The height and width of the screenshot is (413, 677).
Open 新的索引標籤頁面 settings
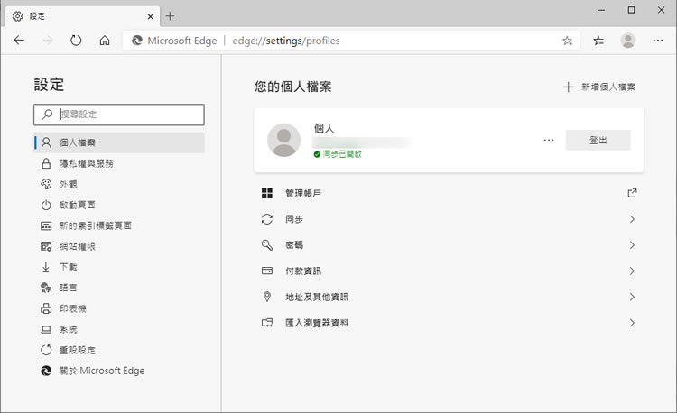(119, 225)
